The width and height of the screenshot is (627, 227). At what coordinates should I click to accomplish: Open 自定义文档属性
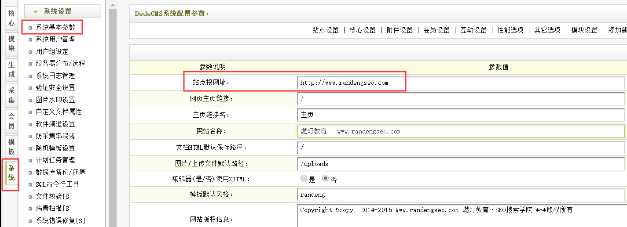point(59,112)
